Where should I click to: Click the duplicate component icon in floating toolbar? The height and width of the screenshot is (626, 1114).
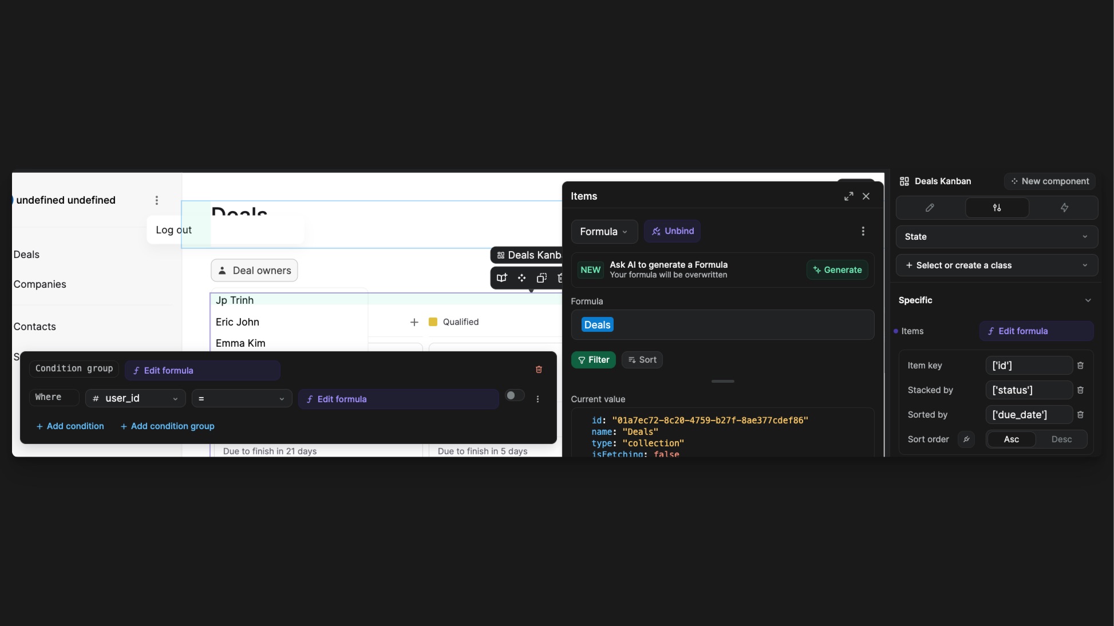point(541,278)
